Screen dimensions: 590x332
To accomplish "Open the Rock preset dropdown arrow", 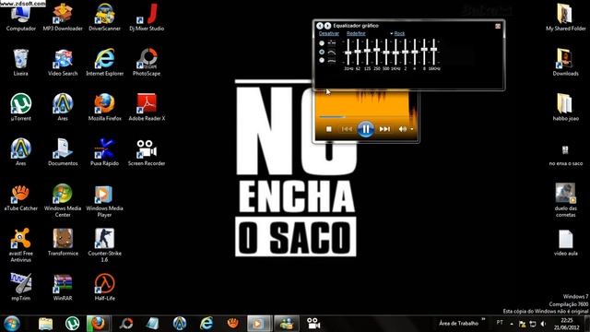I will click(x=391, y=33).
